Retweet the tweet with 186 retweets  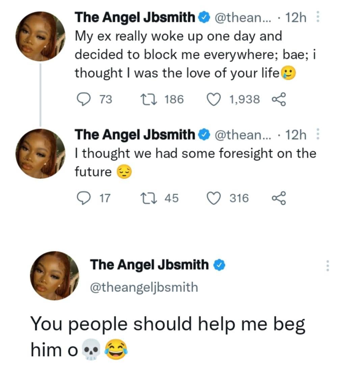point(147,99)
